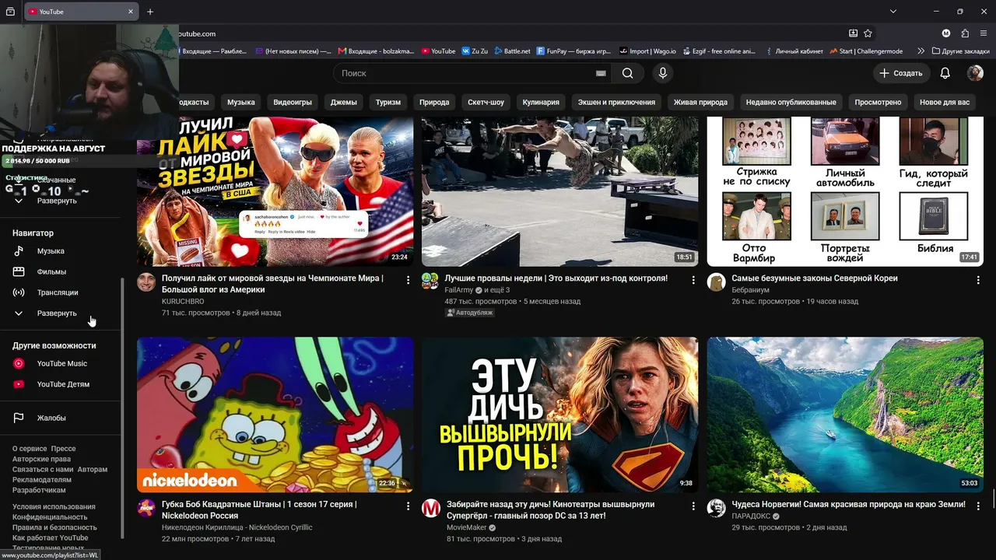
Task: Select the Скетч-шоу filter chip
Action: coord(486,102)
